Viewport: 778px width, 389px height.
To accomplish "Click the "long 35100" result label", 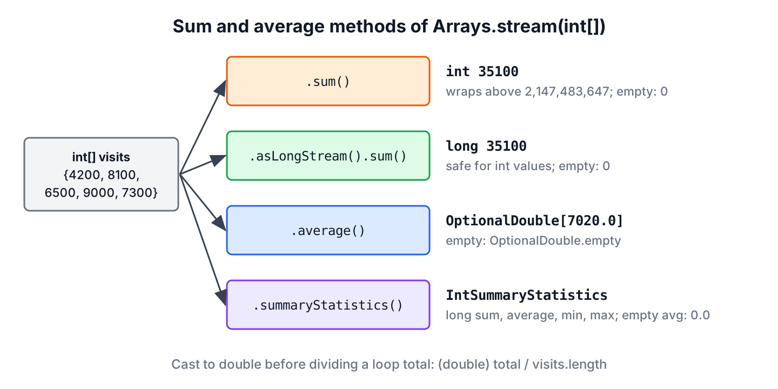I will (486, 146).
